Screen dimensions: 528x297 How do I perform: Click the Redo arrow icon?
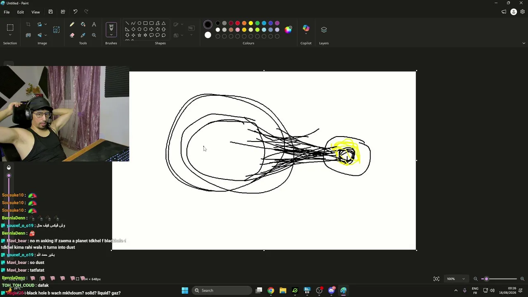pyautogui.click(x=86, y=12)
